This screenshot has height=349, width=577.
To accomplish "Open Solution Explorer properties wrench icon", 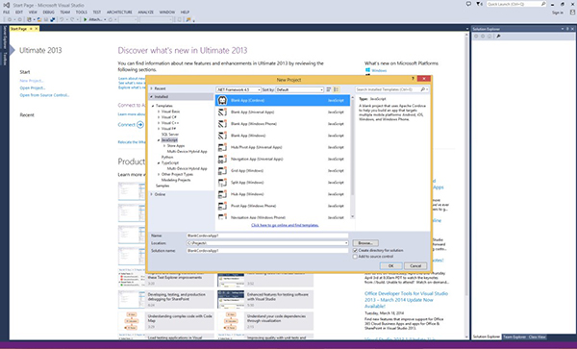I will 498,36.
